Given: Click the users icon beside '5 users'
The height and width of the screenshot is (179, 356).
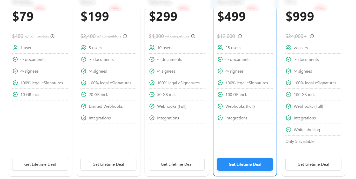Looking at the screenshot, I should 83,48.
